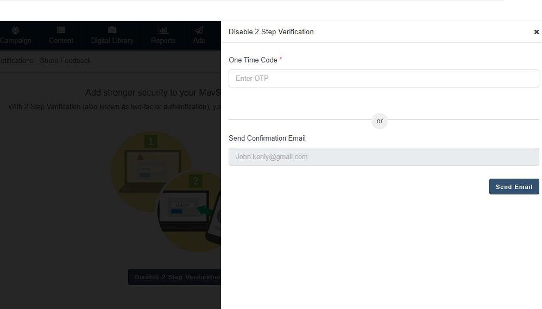Click the Campaign target icon
The image size is (542, 309).
pyautogui.click(x=15, y=30)
